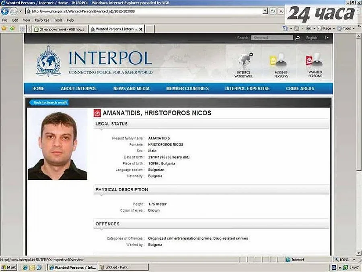Click the Print icon in the browser toolbar

[x=309, y=28]
